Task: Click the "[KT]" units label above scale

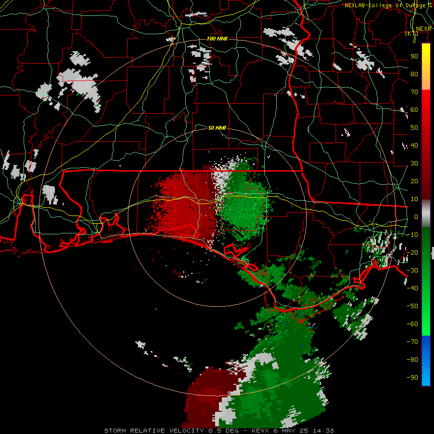Action: point(411,34)
